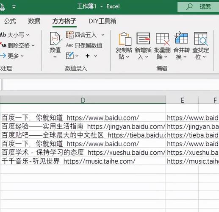Viewport: 219px width, 212px height.
Task: Click the 搜索 search box
Action: (x=198, y=7)
